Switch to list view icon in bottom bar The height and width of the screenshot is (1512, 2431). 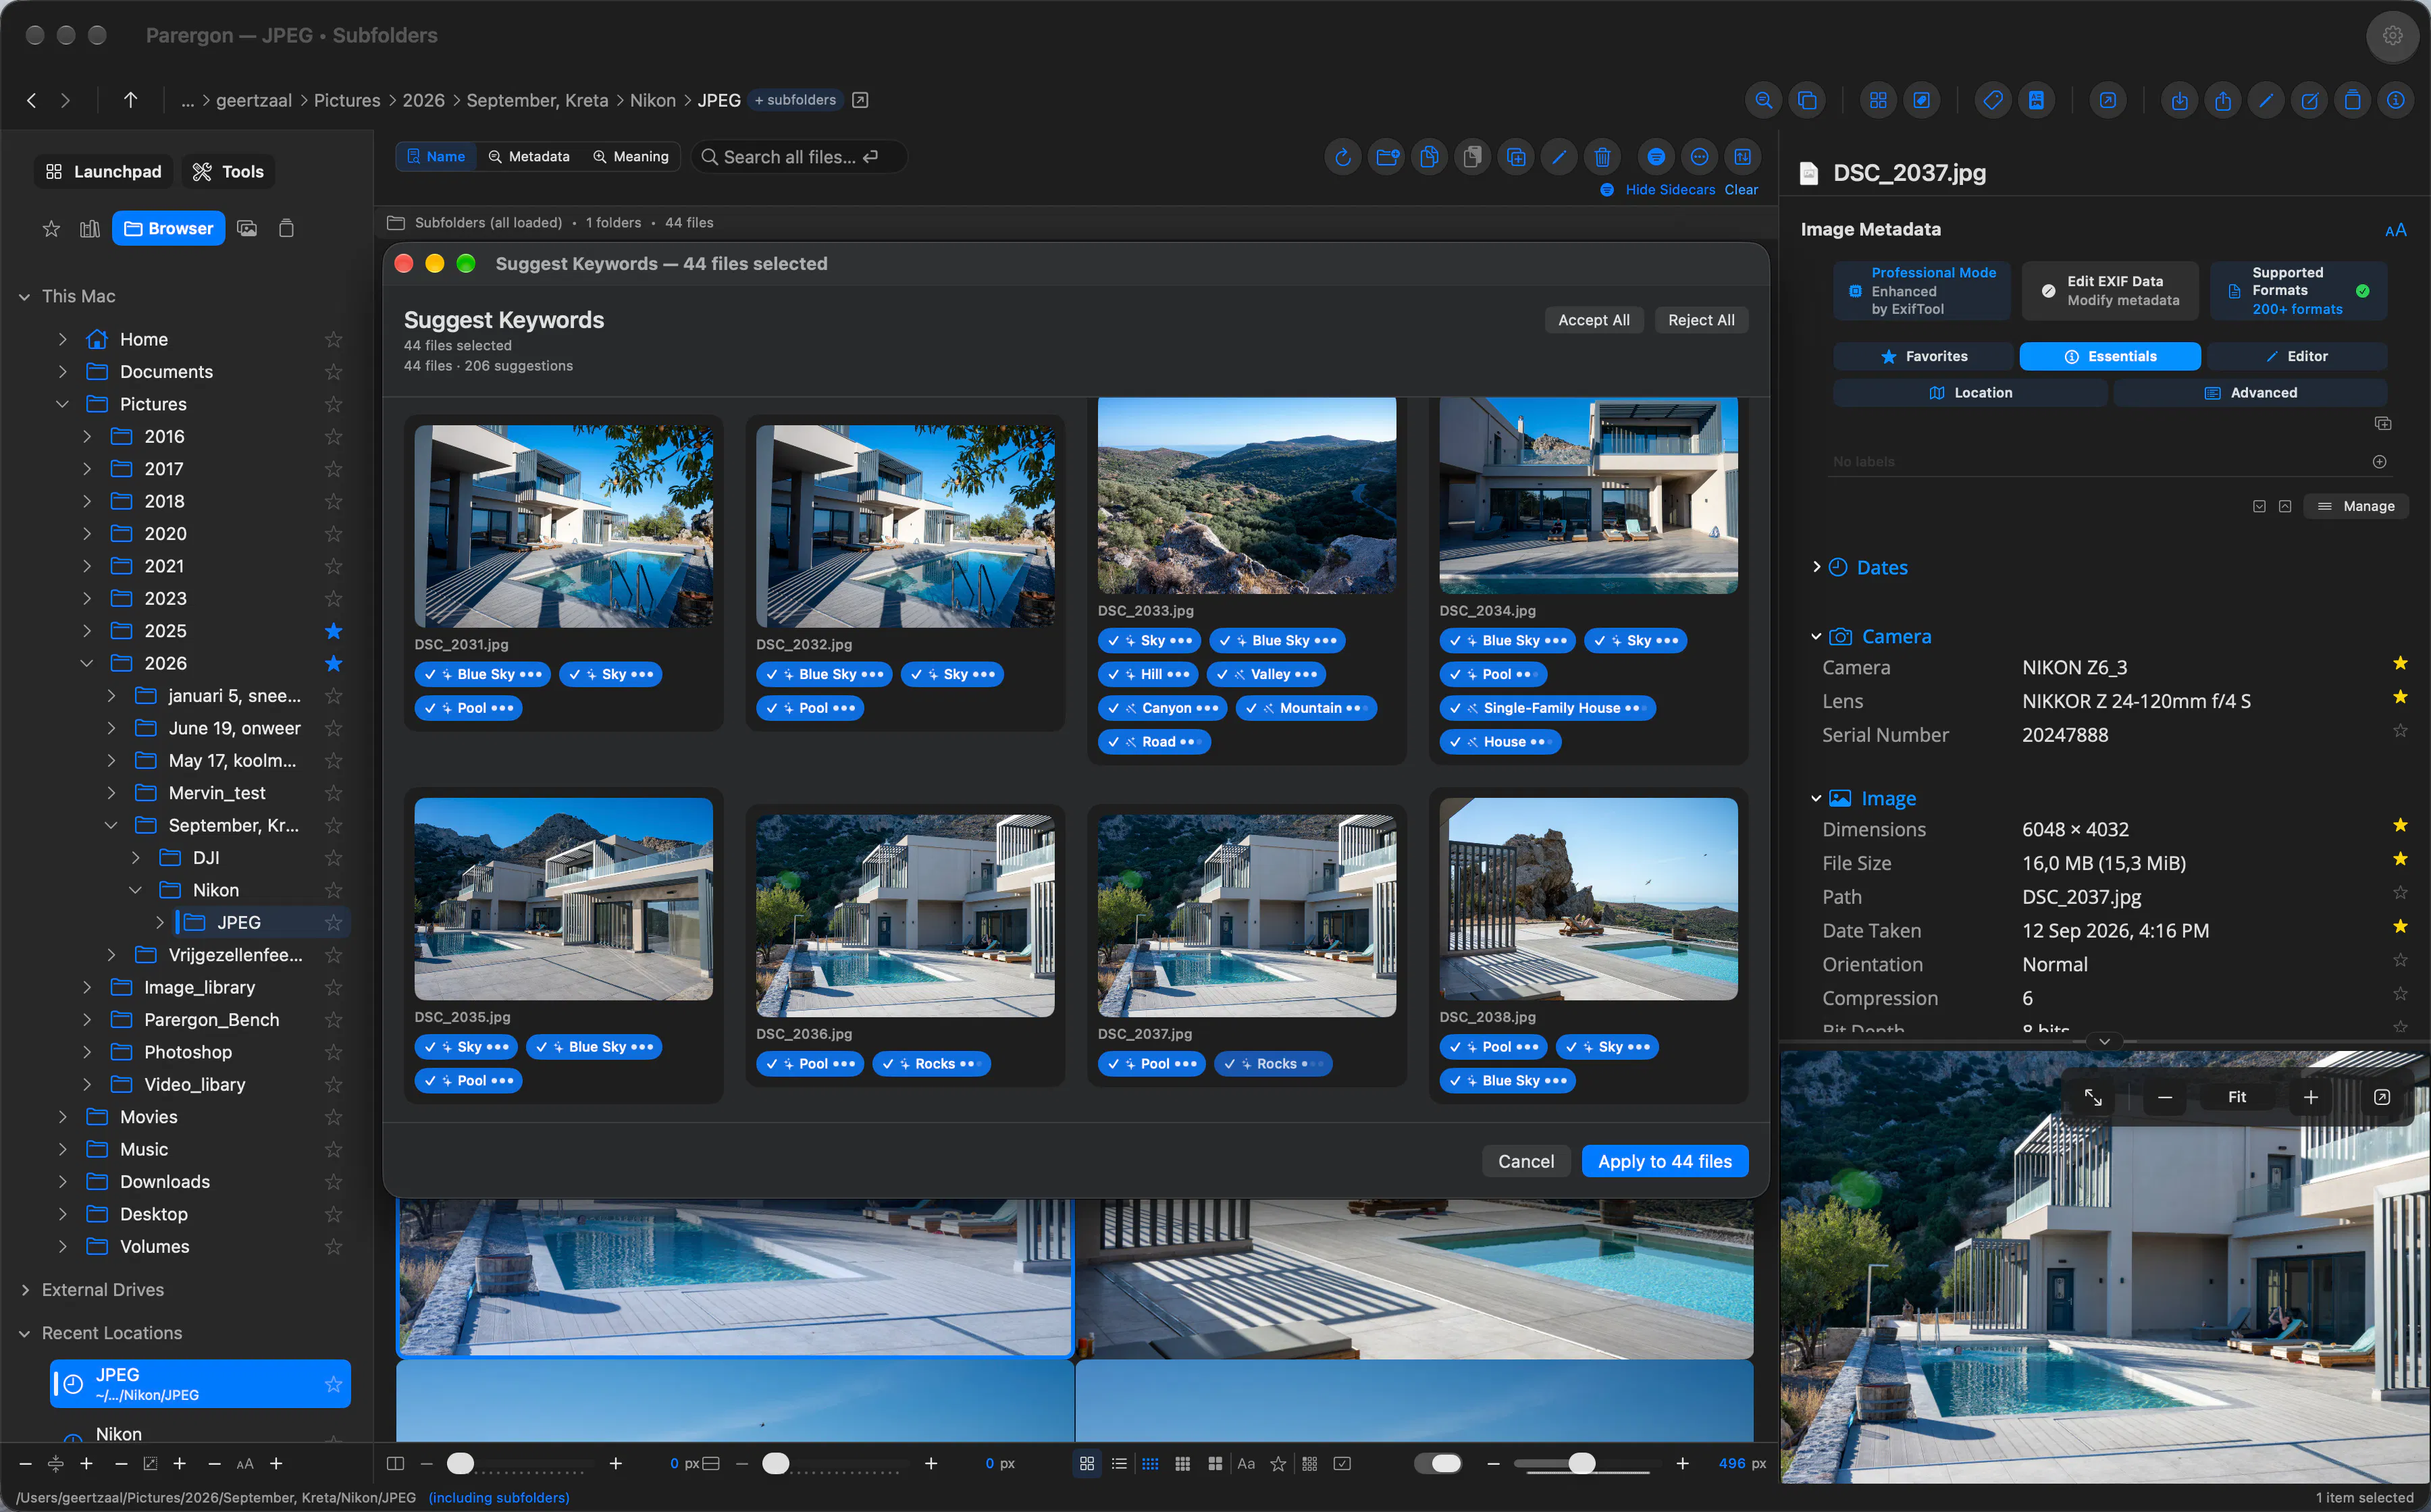pos(1118,1463)
